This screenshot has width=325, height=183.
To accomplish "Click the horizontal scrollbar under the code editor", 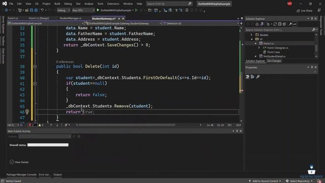I will click(x=127, y=125).
